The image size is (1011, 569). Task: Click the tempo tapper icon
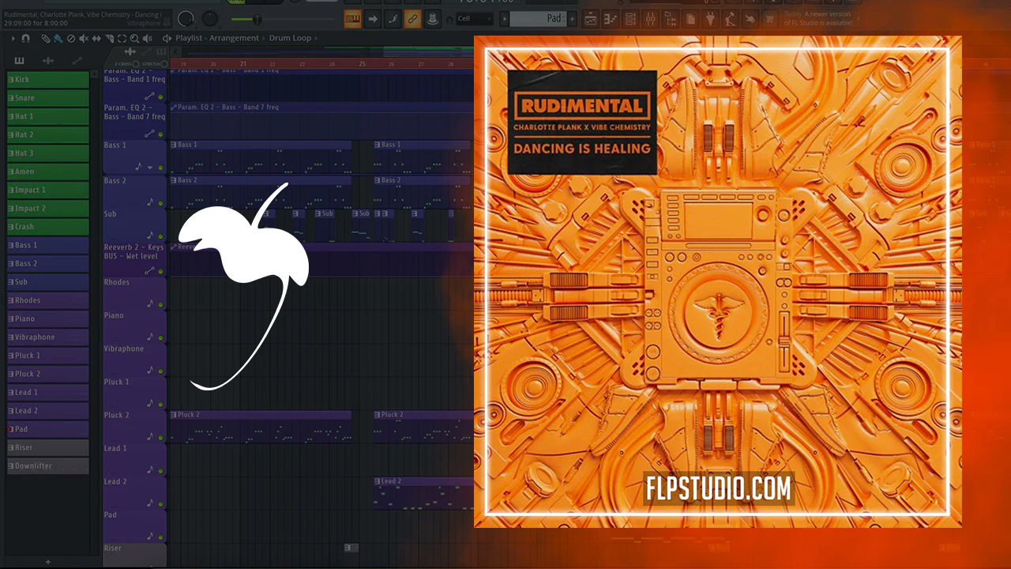730,19
